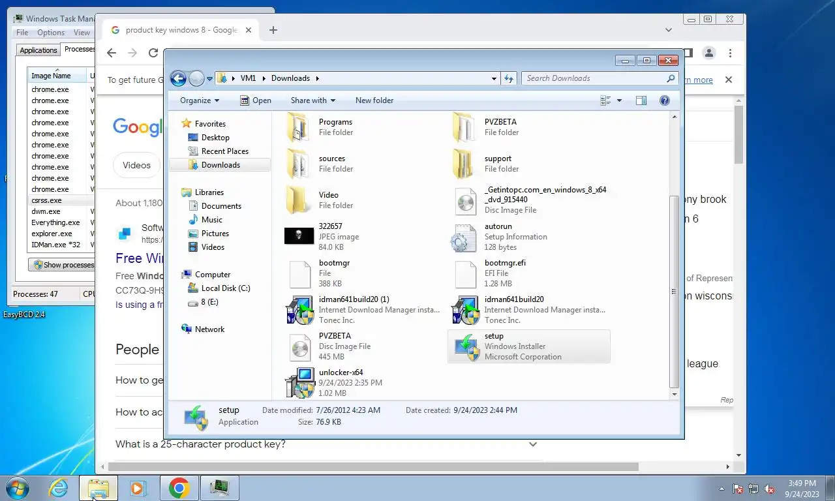Select the autorun Setup Information file
Viewport: 835px width, 501px height.
(529, 237)
